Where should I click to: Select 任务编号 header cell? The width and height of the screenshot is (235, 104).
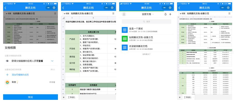click(x=72, y=85)
